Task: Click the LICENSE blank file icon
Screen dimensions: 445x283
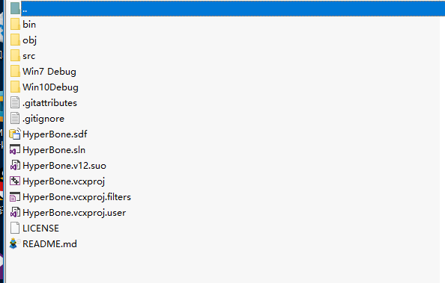Action: (x=15, y=228)
